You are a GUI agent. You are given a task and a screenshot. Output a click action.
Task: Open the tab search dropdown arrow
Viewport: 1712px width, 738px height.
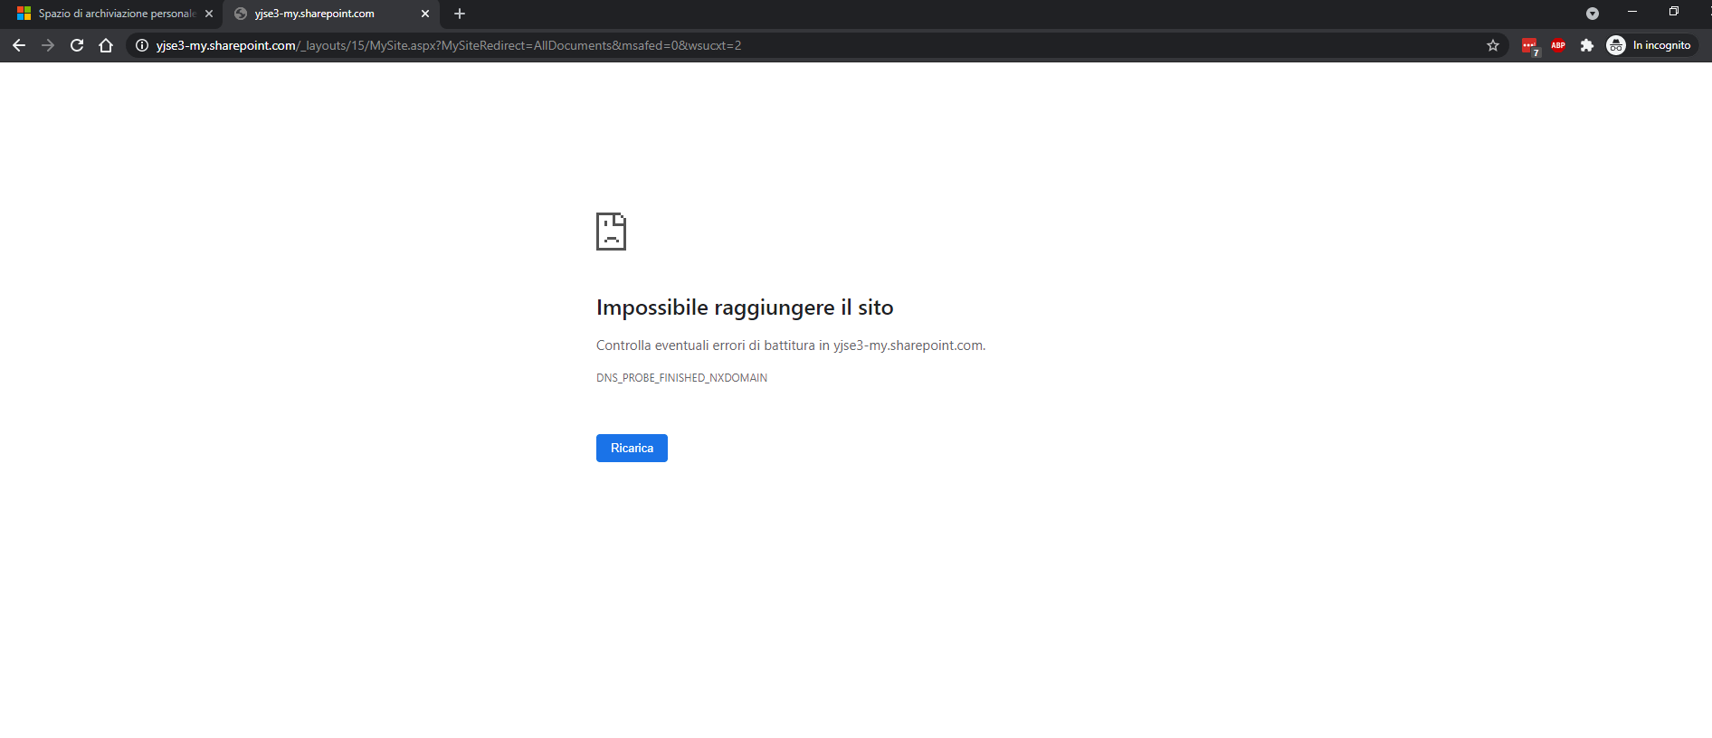(x=1593, y=14)
